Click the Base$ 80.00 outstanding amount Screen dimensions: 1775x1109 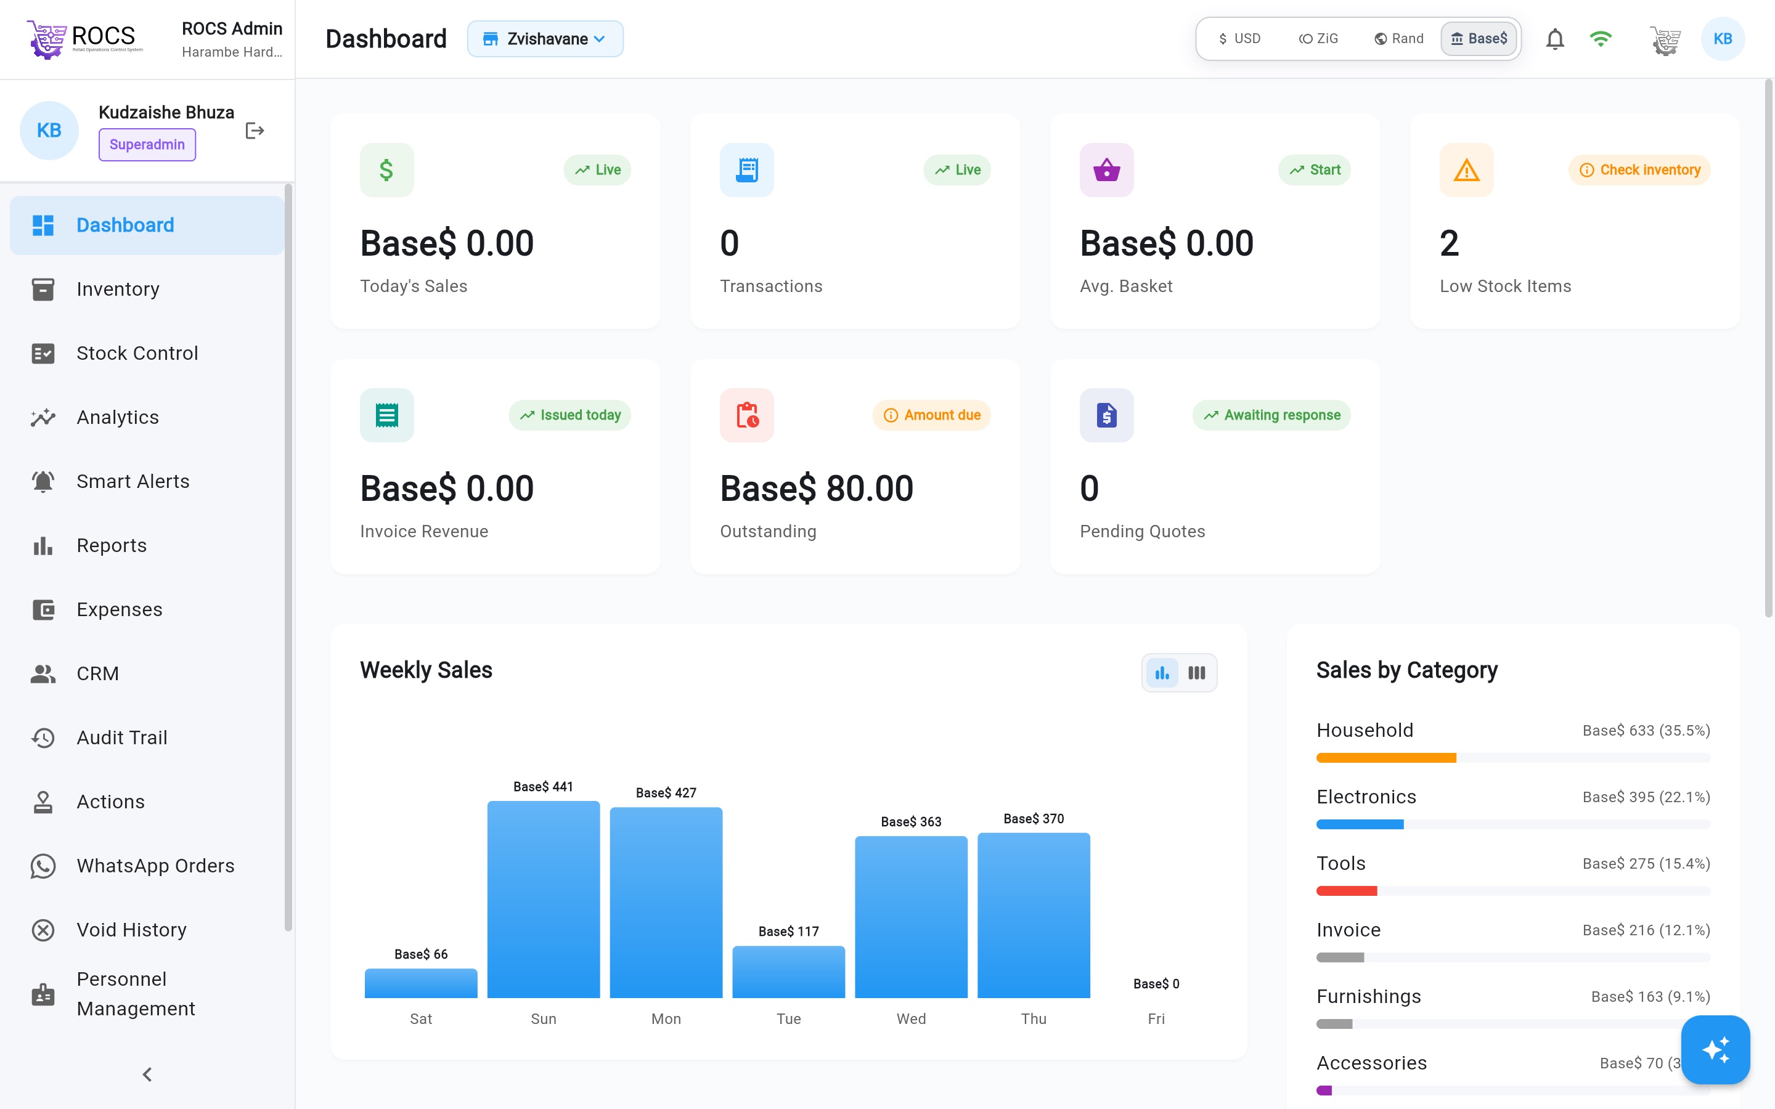pos(817,489)
